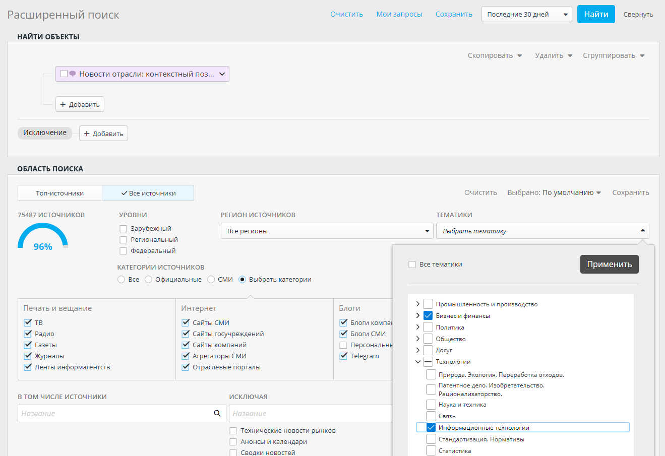Select the Официальные radio button

(x=148, y=279)
